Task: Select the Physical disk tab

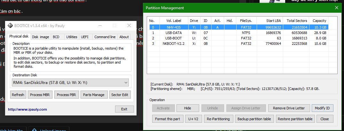Action: (19, 36)
